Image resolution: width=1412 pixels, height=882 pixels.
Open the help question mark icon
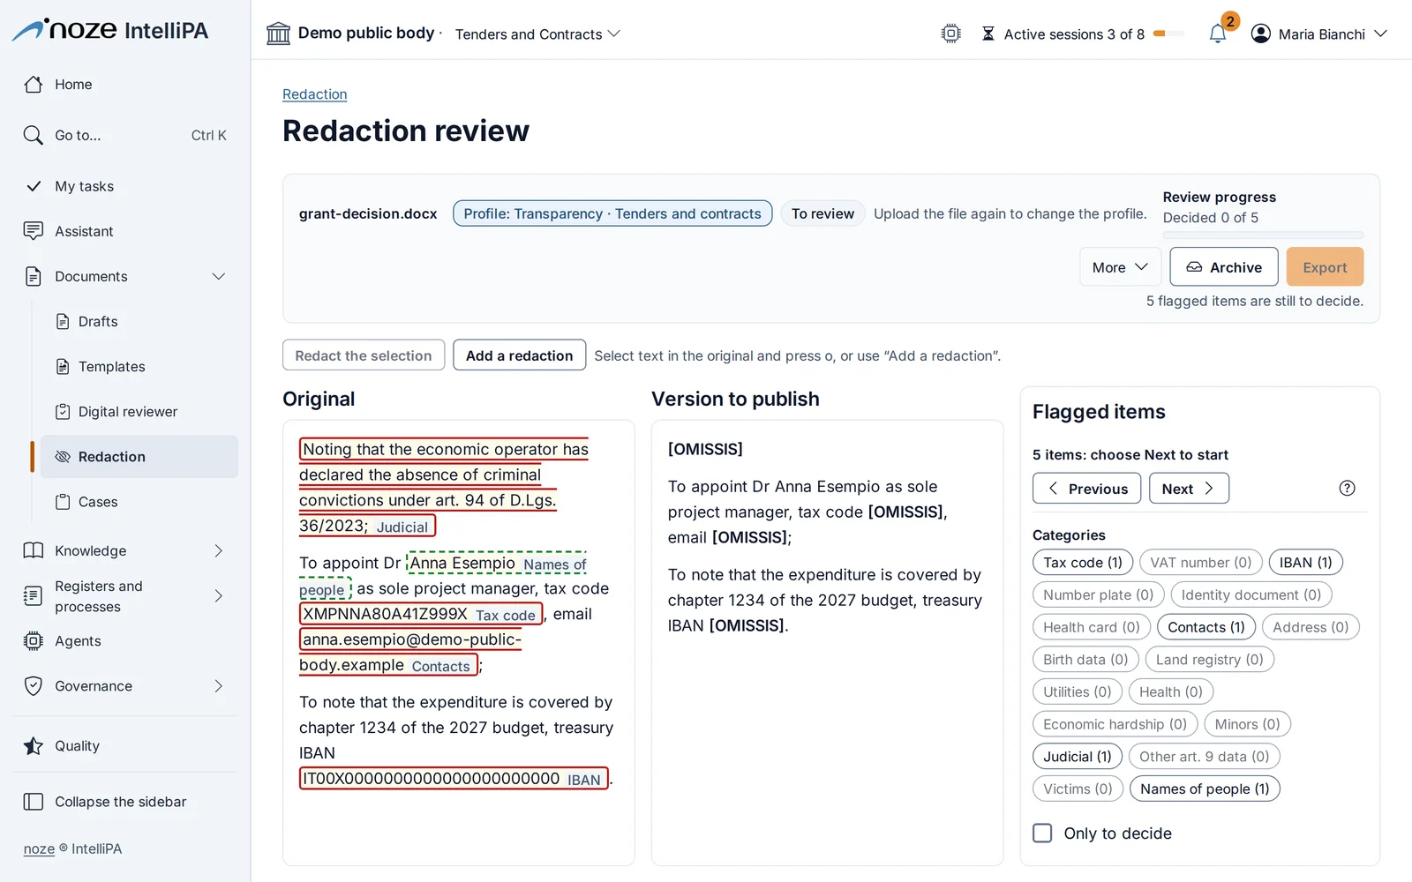(1347, 489)
